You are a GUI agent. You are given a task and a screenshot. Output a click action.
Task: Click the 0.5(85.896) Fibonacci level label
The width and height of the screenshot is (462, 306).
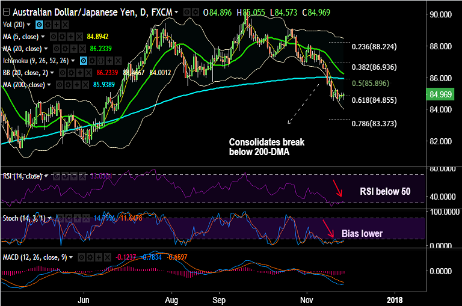pos(371,84)
